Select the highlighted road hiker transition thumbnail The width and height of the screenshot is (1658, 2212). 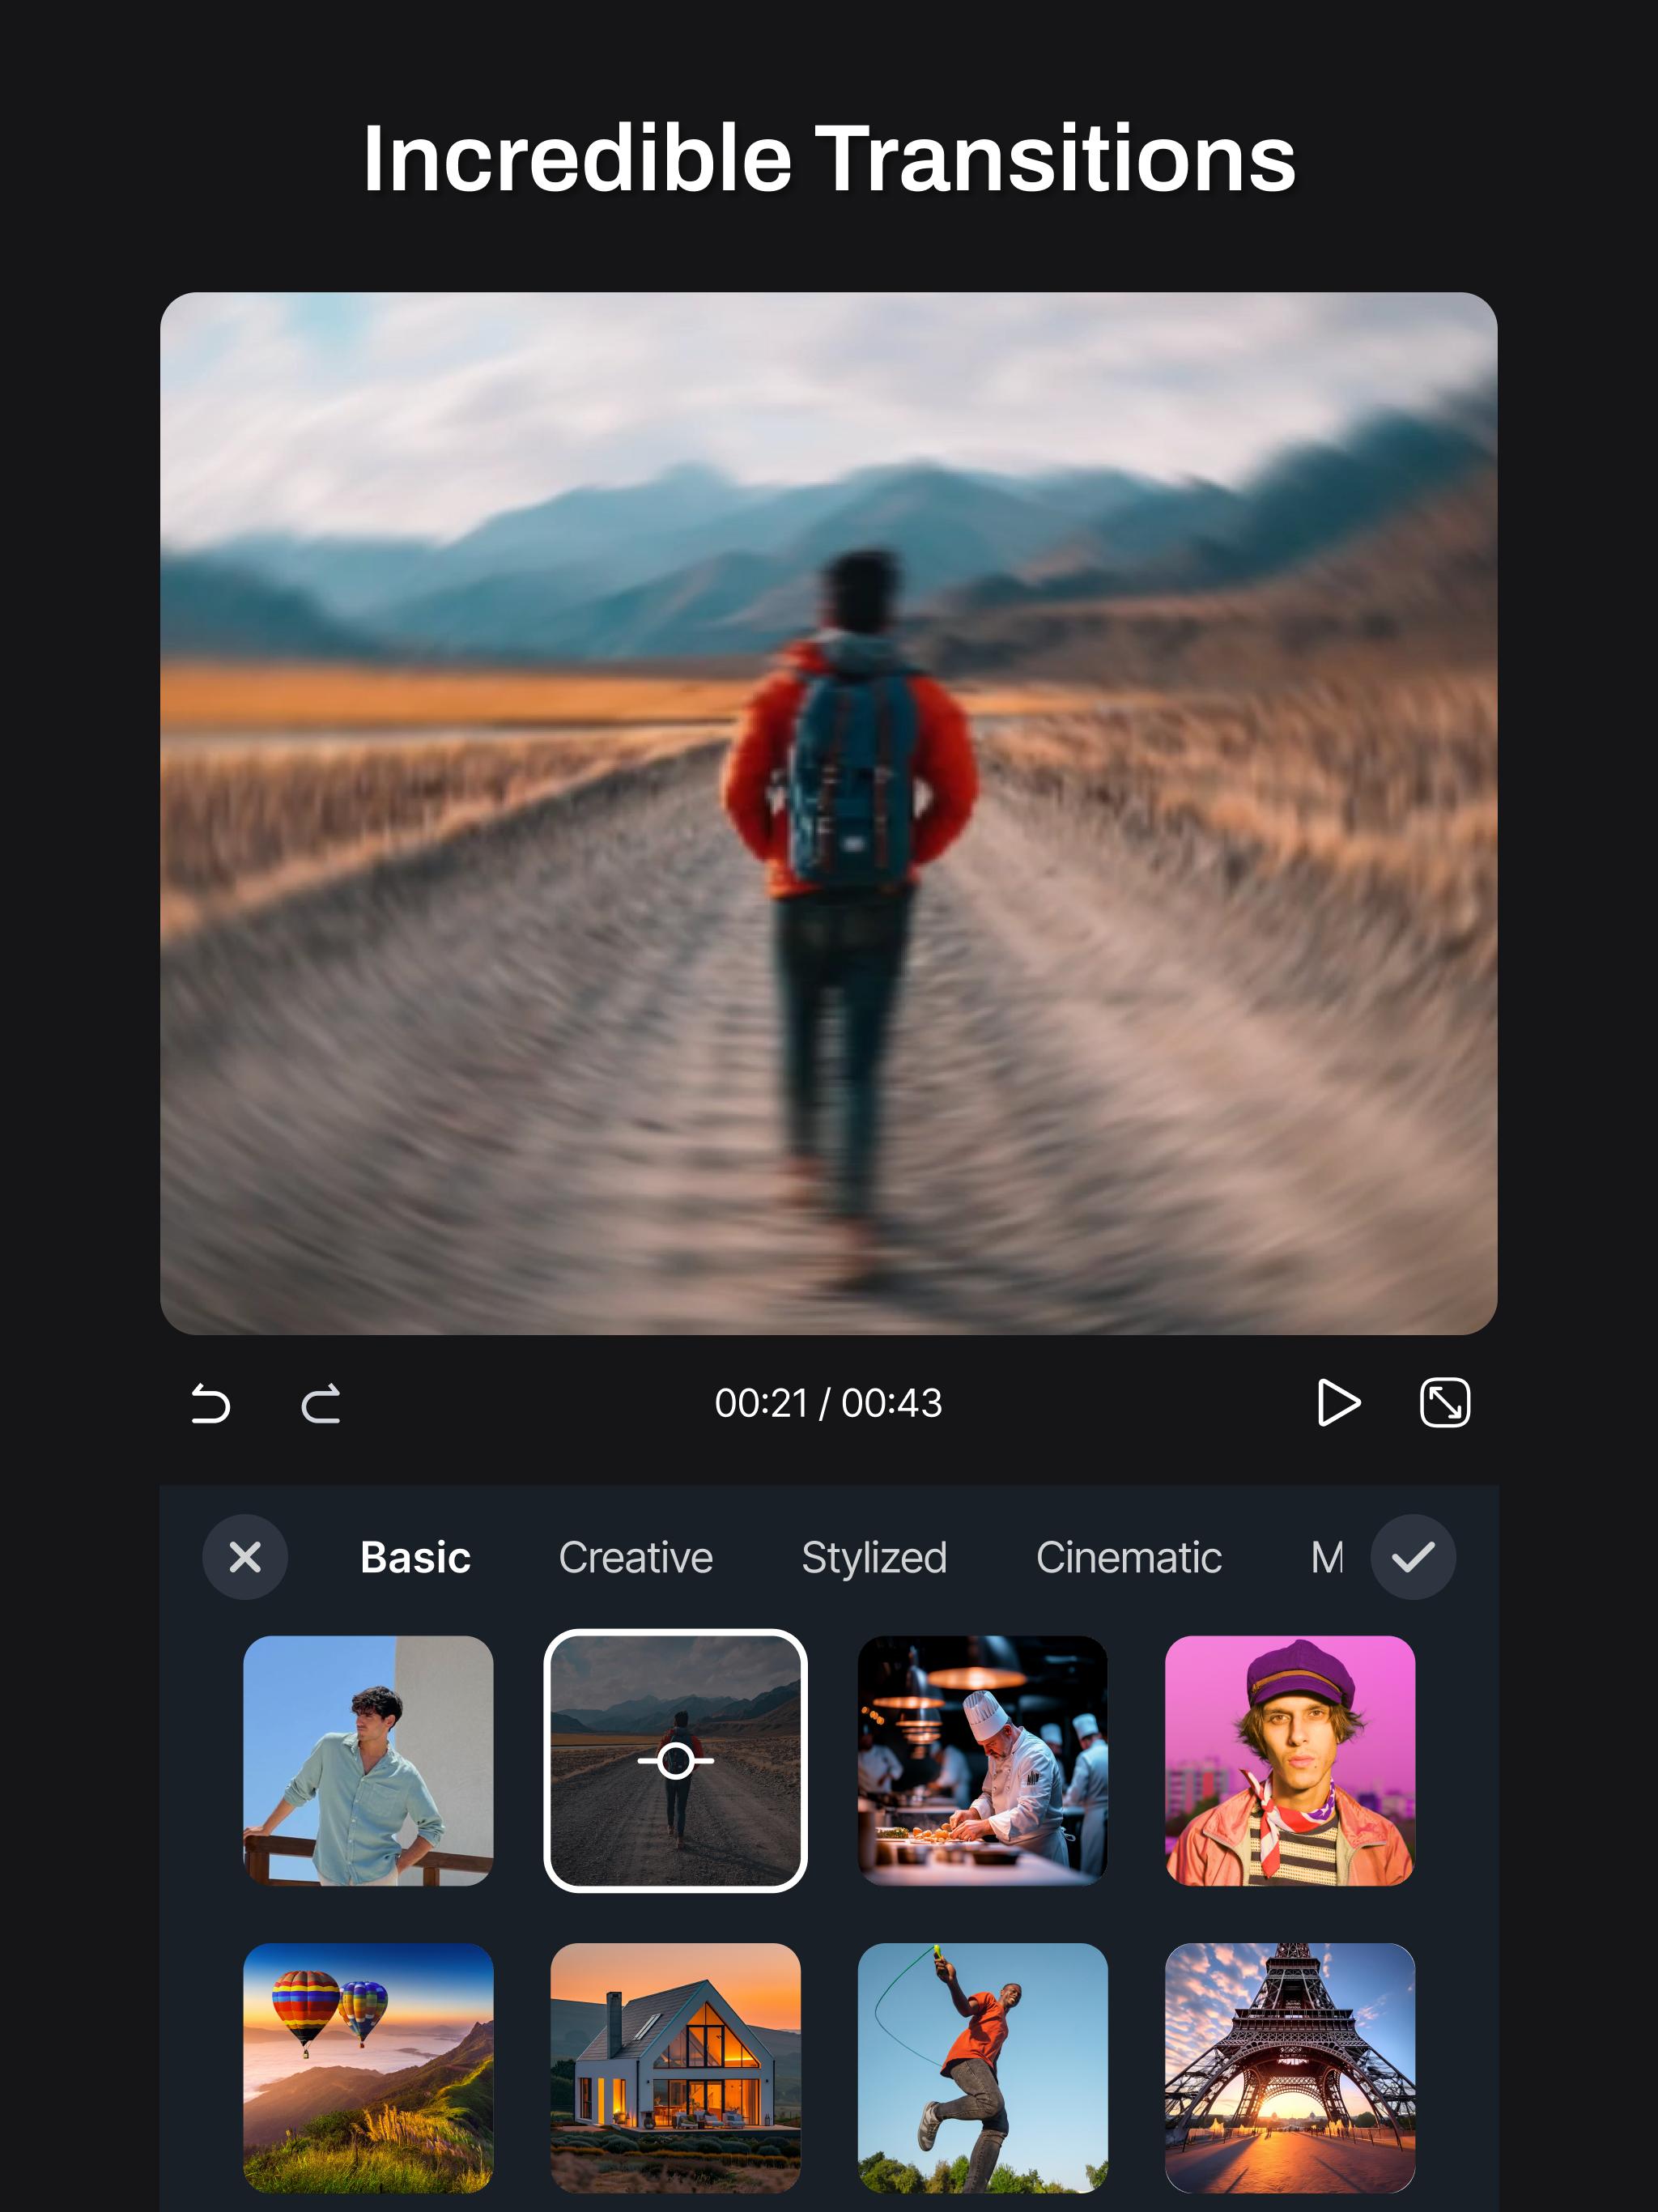pyautogui.click(x=675, y=1761)
